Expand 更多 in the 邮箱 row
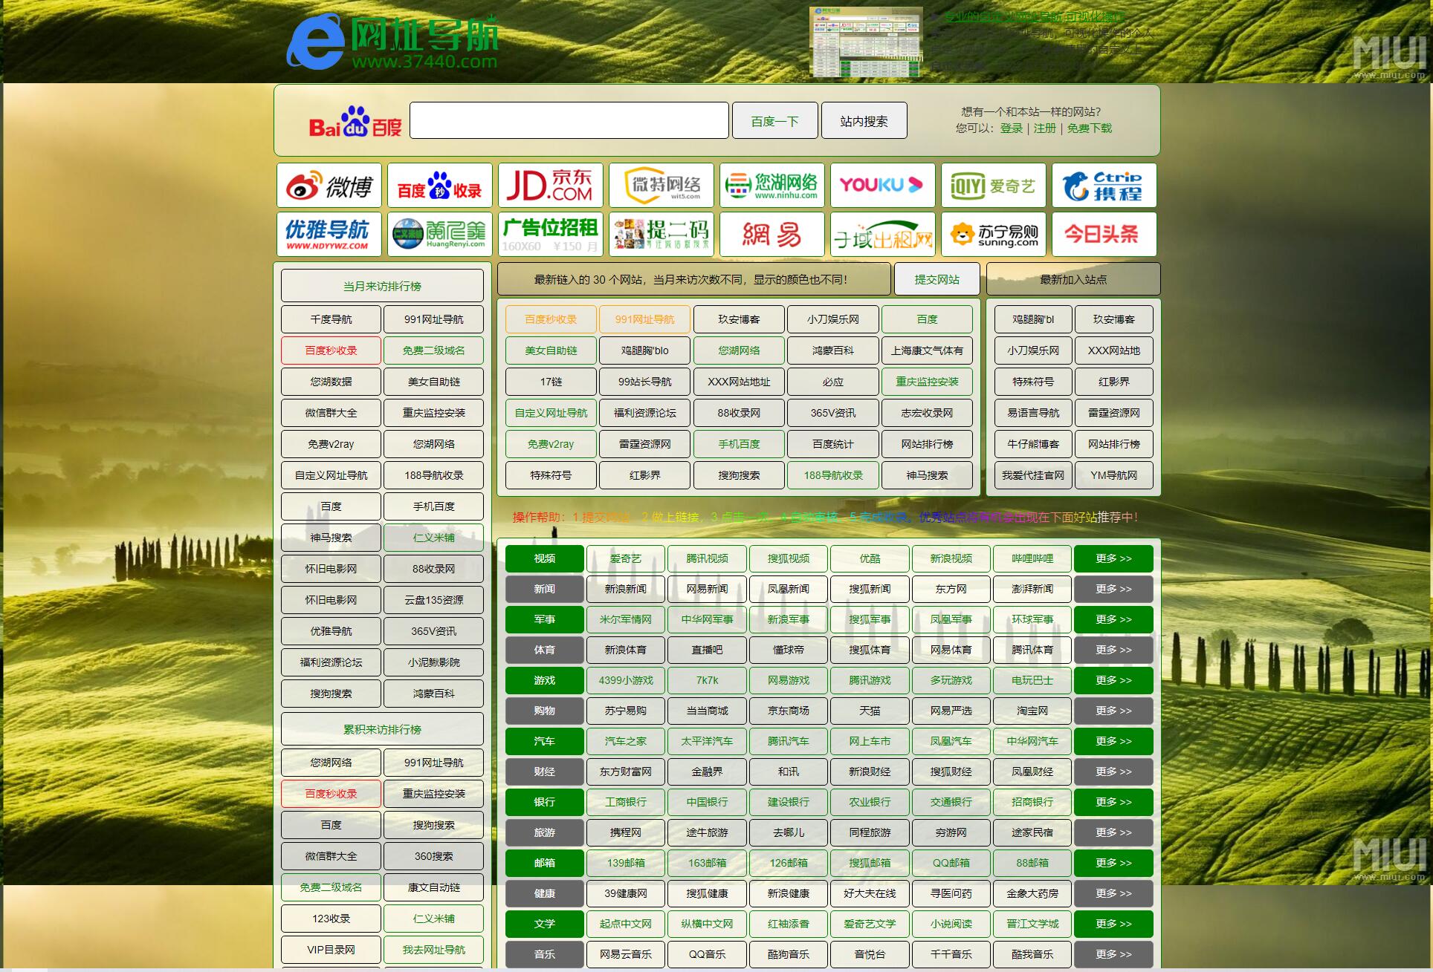Viewport: 1433px width, 972px height. pyautogui.click(x=1113, y=863)
